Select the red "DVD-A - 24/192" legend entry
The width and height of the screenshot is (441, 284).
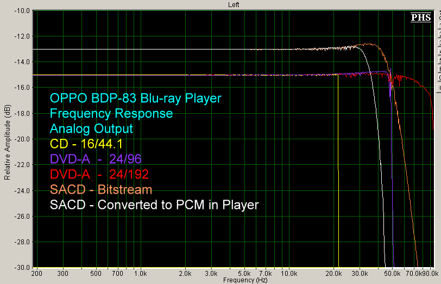(x=99, y=175)
